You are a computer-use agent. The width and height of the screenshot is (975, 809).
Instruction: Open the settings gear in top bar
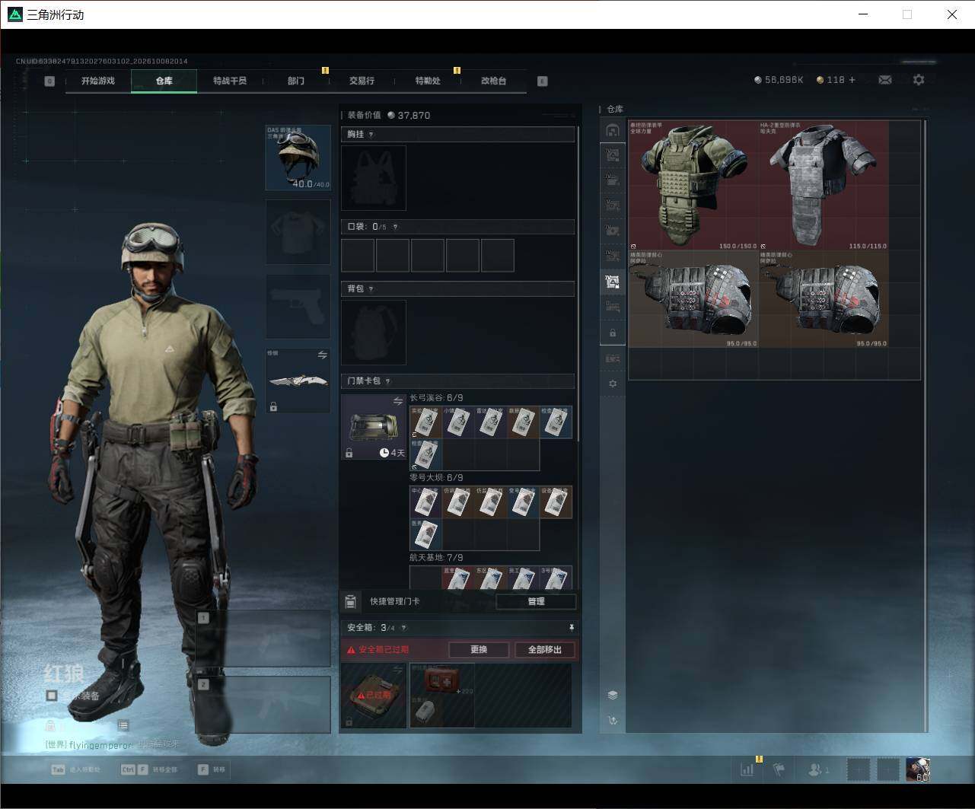919,80
